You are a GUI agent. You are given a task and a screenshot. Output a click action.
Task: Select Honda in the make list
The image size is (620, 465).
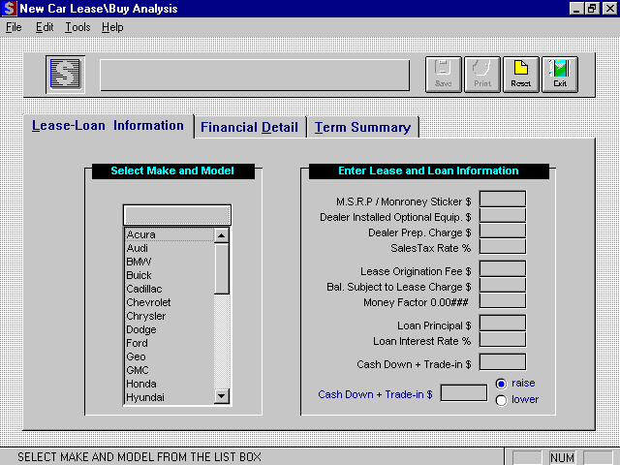tap(141, 384)
